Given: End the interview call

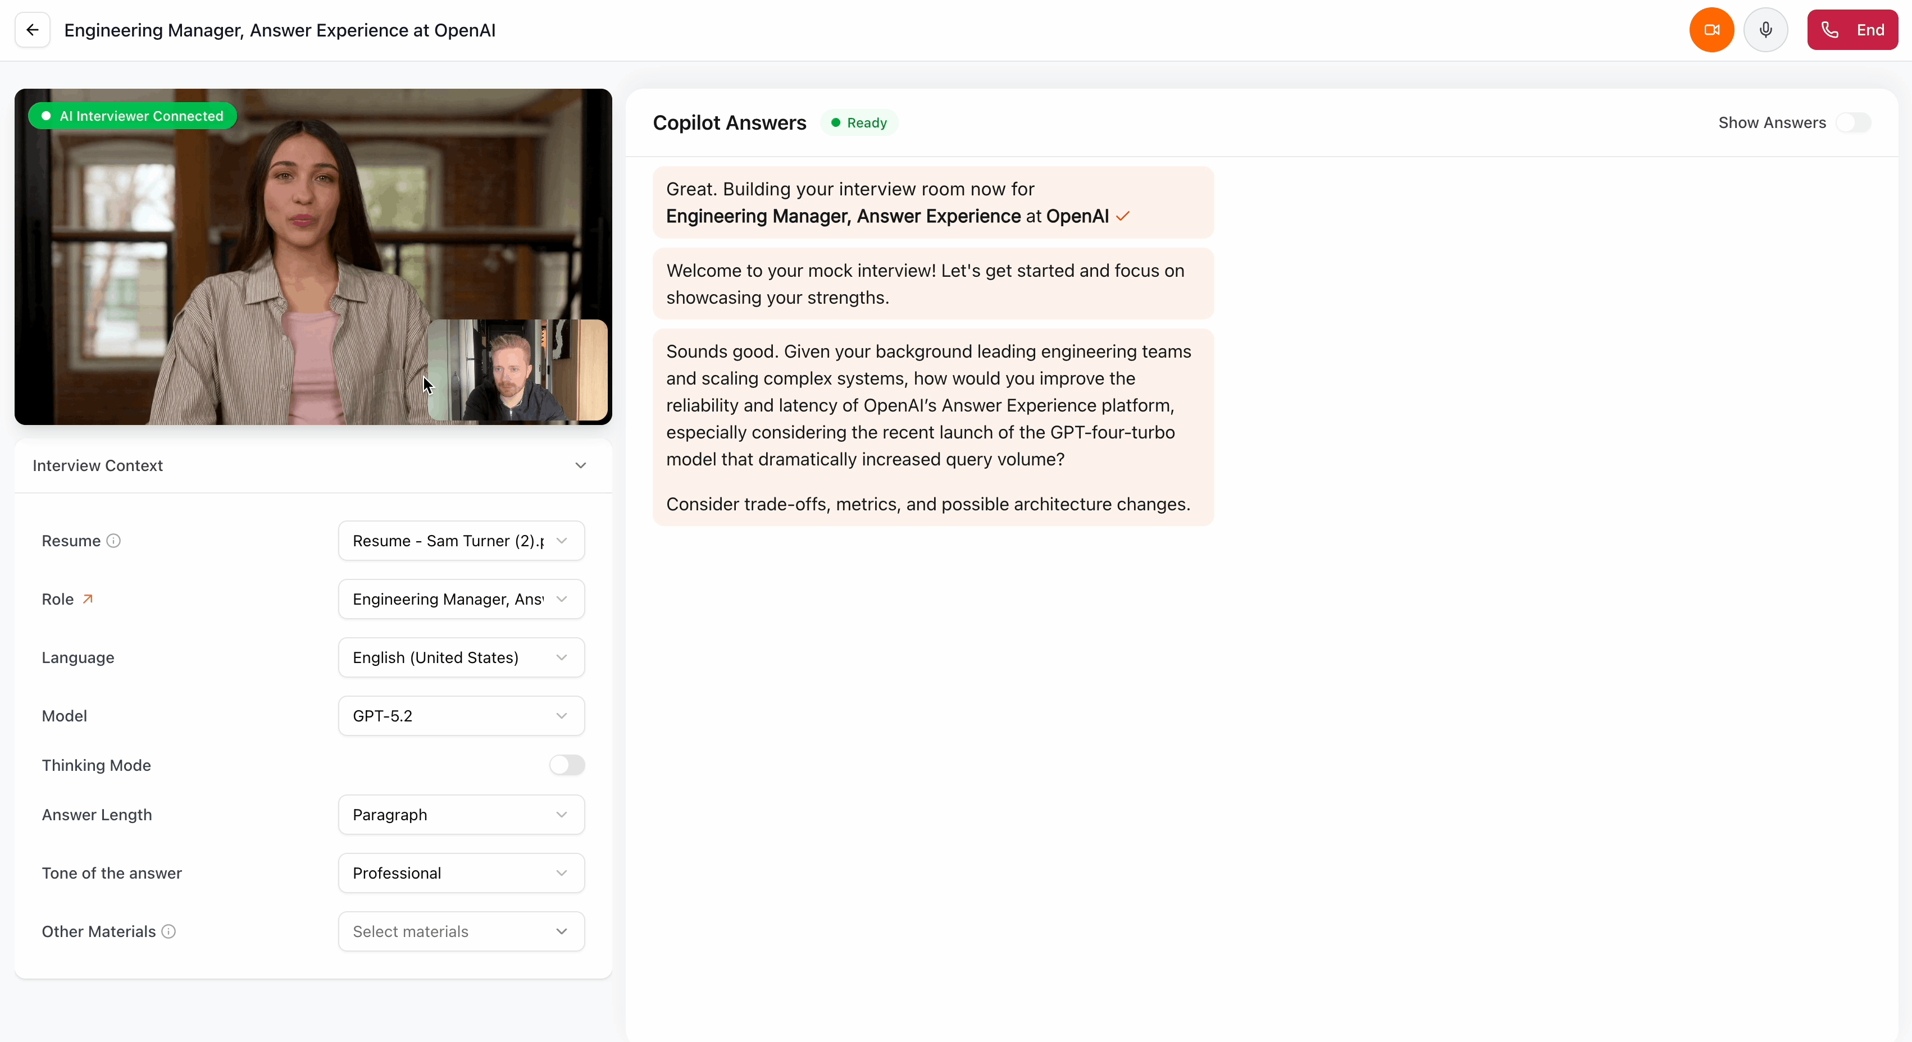Looking at the screenshot, I should click(x=1852, y=30).
